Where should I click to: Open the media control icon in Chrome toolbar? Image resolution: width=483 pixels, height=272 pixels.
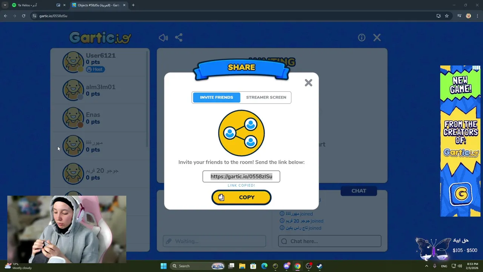tap(459, 16)
